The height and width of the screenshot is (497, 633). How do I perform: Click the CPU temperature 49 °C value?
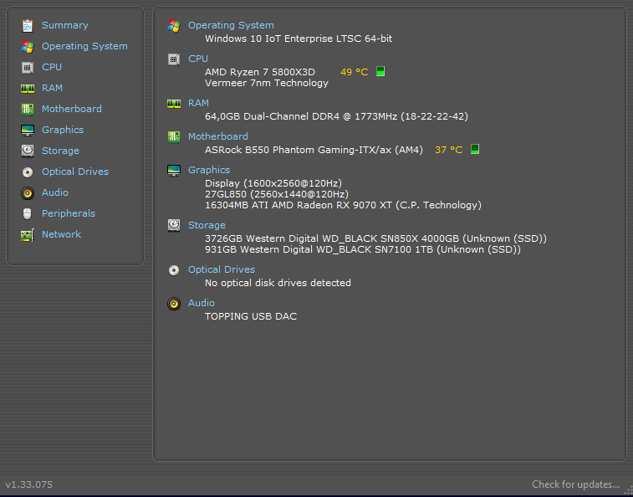[x=354, y=72]
